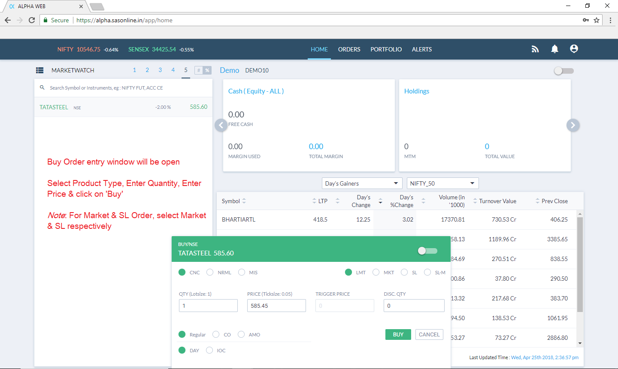Open the Cash ( Equity - ALL ) link
The image size is (618, 369).
click(x=256, y=91)
